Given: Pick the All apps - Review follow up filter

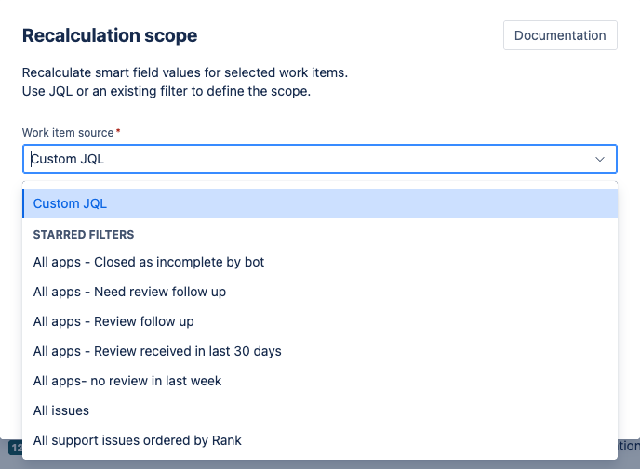Looking at the screenshot, I should (113, 321).
